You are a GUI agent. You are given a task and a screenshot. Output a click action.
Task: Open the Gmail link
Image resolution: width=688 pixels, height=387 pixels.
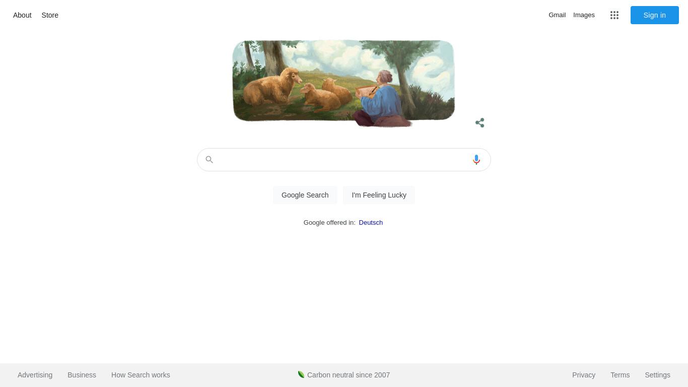[x=557, y=15]
